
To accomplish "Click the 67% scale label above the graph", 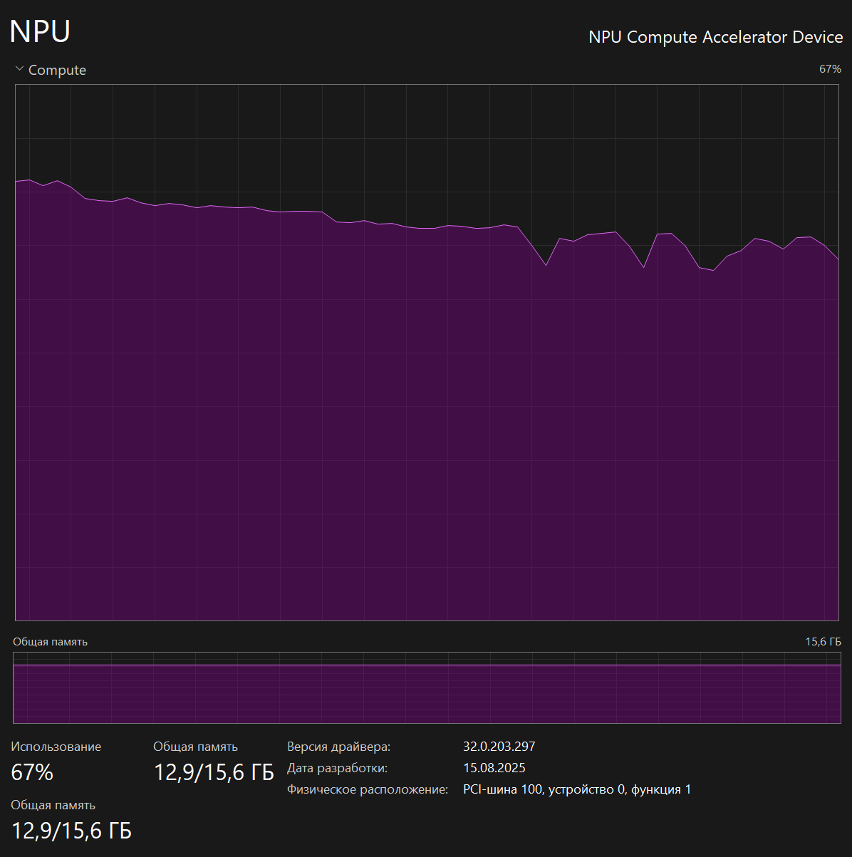I will (830, 69).
